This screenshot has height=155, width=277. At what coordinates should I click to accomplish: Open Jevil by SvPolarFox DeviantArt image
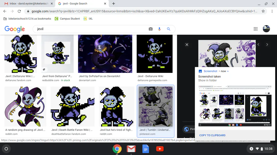pos(105,54)
